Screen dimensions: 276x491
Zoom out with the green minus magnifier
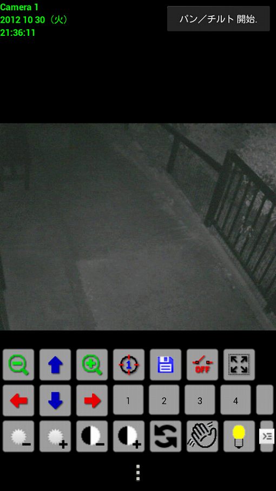18,365
